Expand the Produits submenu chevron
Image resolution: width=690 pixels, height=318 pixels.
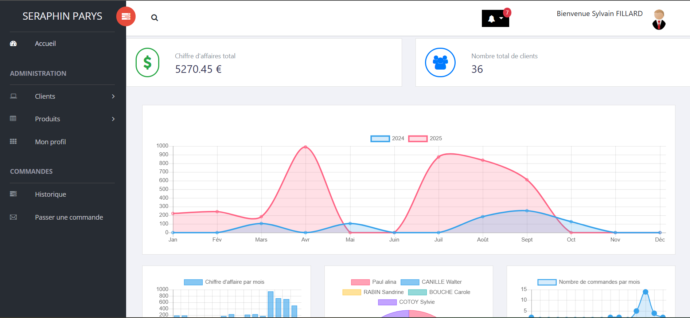[113, 119]
